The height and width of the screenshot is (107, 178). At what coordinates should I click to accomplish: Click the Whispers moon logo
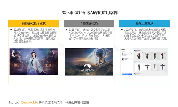tap(87, 66)
